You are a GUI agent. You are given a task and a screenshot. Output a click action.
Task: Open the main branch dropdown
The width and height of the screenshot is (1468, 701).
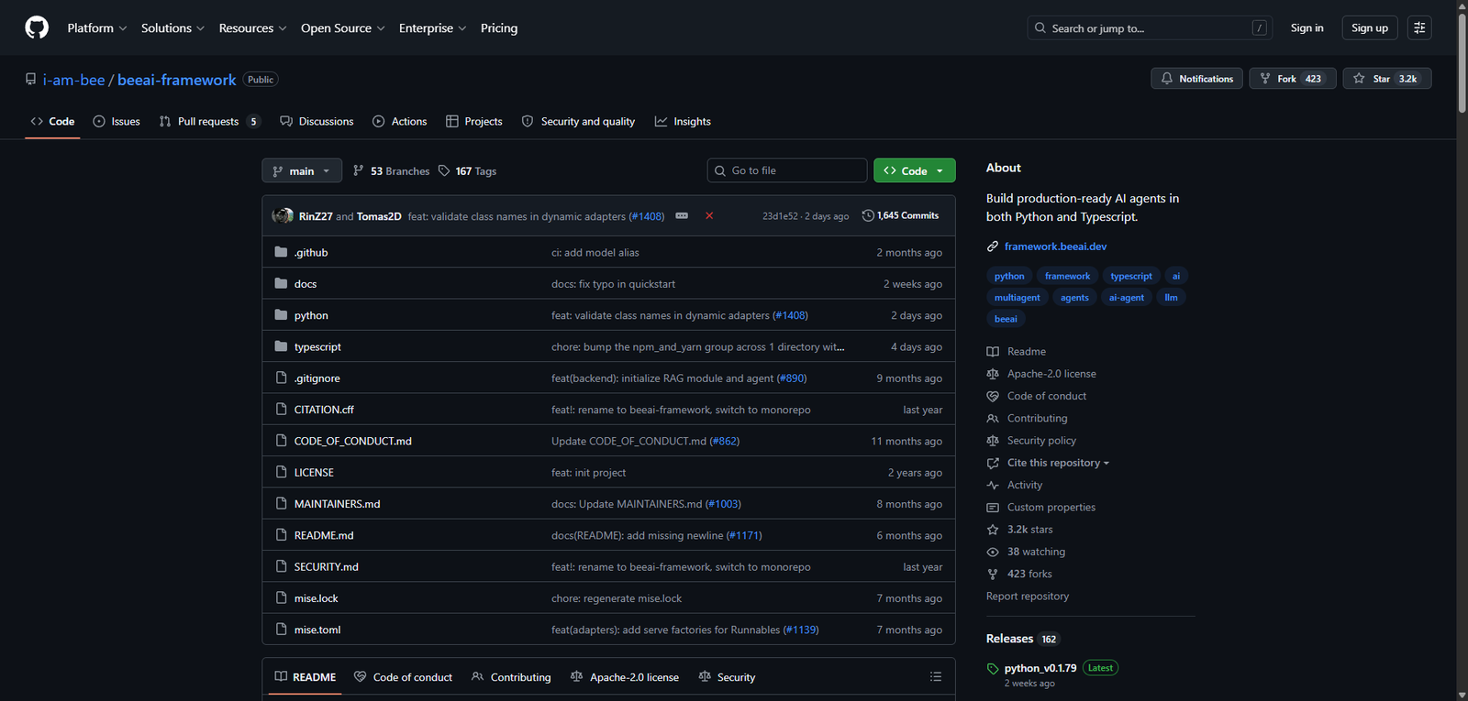[x=301, y=171]
